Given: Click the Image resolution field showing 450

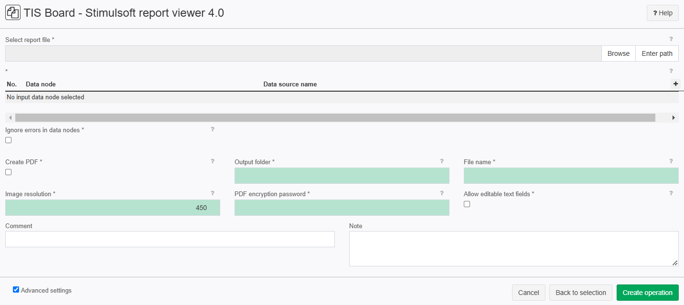Looking at the screenshot, I should coord(113,208).
